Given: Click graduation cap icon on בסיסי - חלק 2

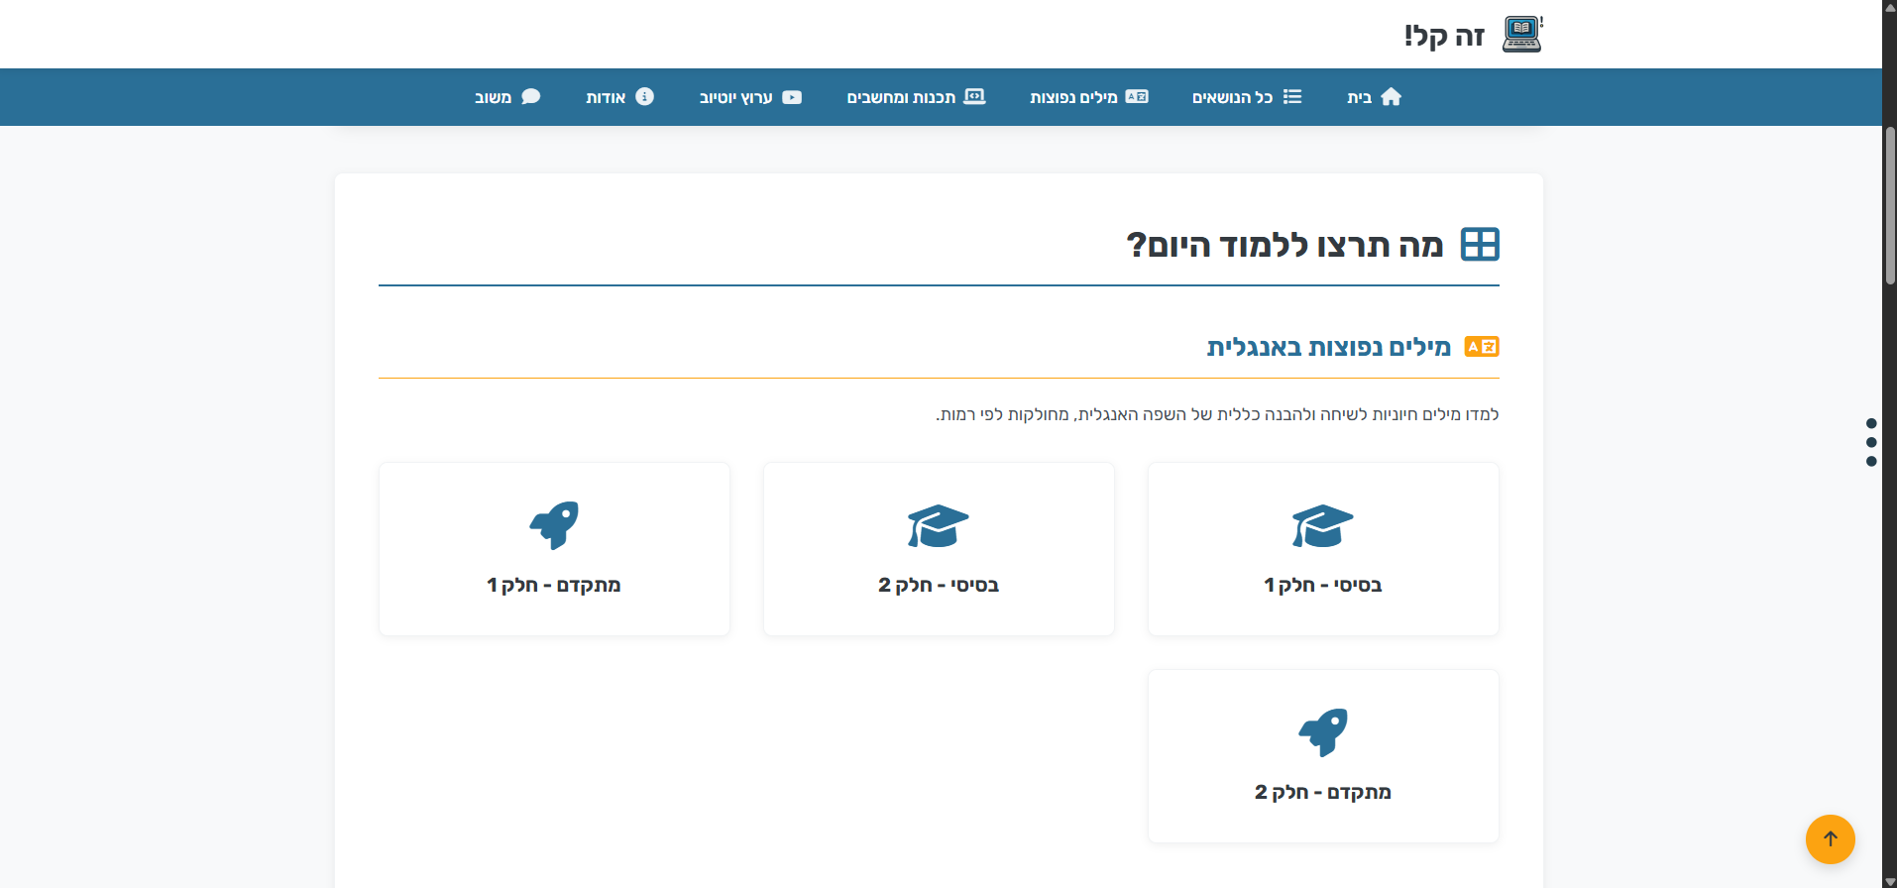Looking at the screenshot, I should pyautogui.click(x=939, y=526).
